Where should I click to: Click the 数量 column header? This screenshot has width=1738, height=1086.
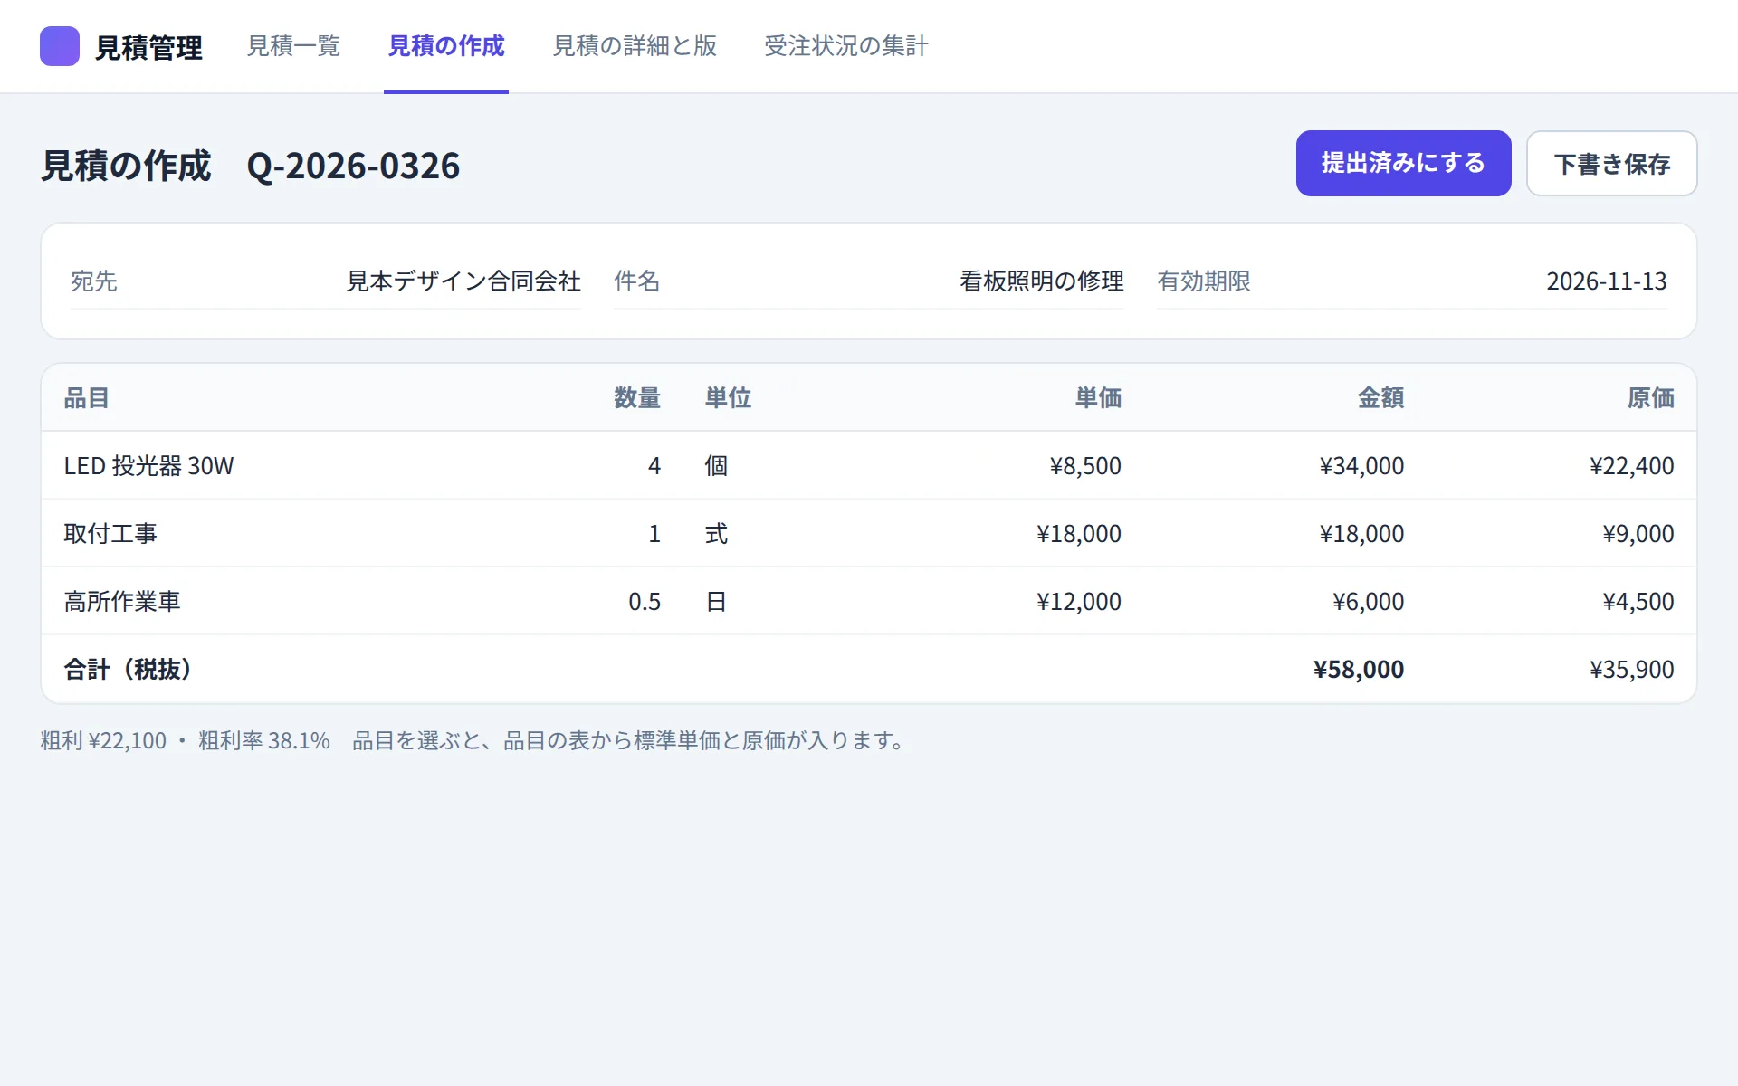(637, 398)
